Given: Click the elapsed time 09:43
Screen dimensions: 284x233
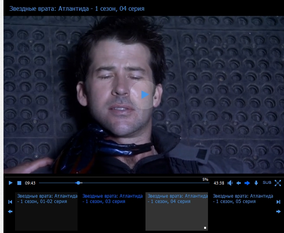Looking at the screenshot, I should (x=30, y=183).
